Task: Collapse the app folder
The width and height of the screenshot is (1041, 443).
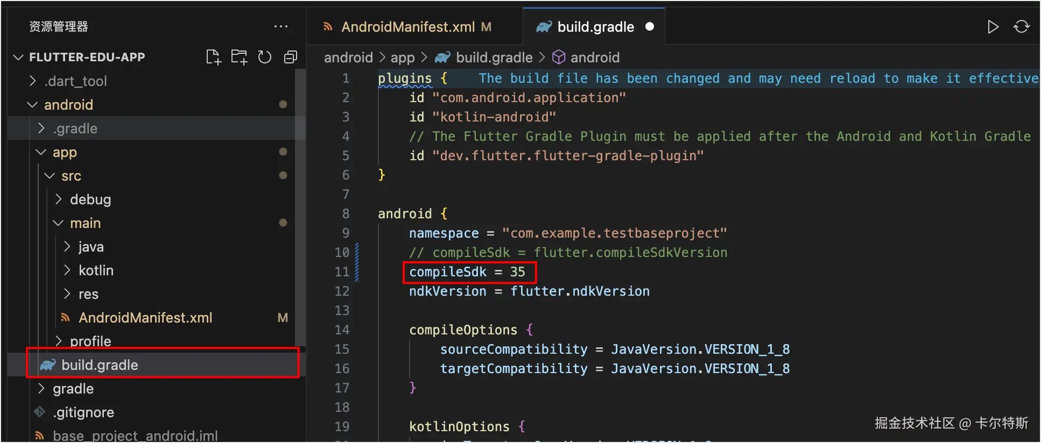Action: [x=41, y=152]
